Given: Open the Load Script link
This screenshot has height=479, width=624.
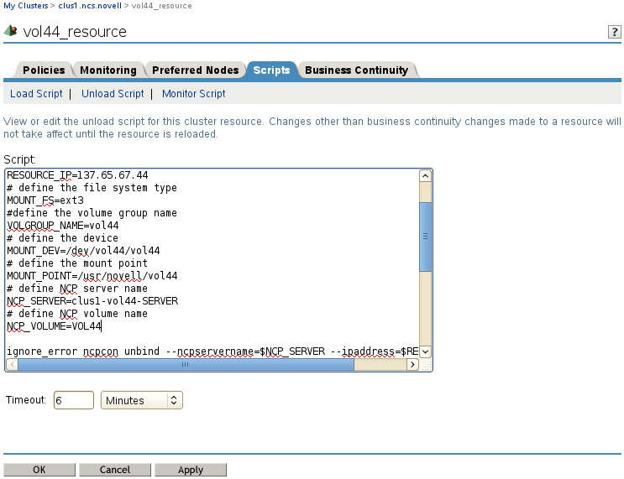Looking at the screenshot, I should [36, 94].
